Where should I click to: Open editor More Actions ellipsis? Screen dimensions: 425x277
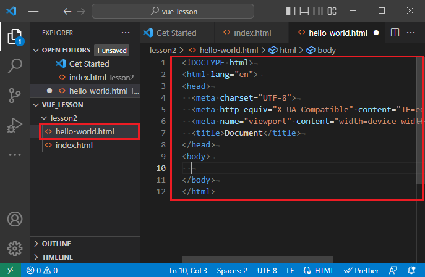click(411, 33)
